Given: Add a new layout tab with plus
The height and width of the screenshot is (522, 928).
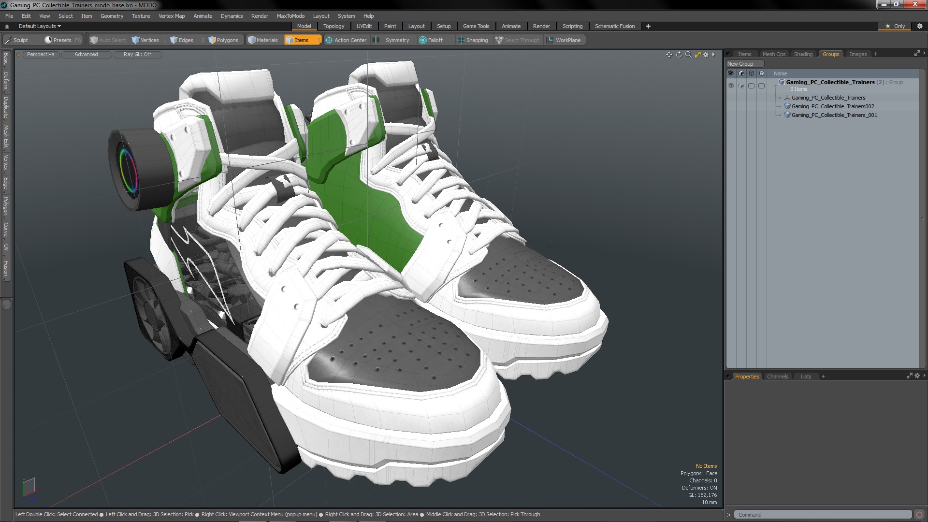Looking at the screenshot, I should click(648, 26).
